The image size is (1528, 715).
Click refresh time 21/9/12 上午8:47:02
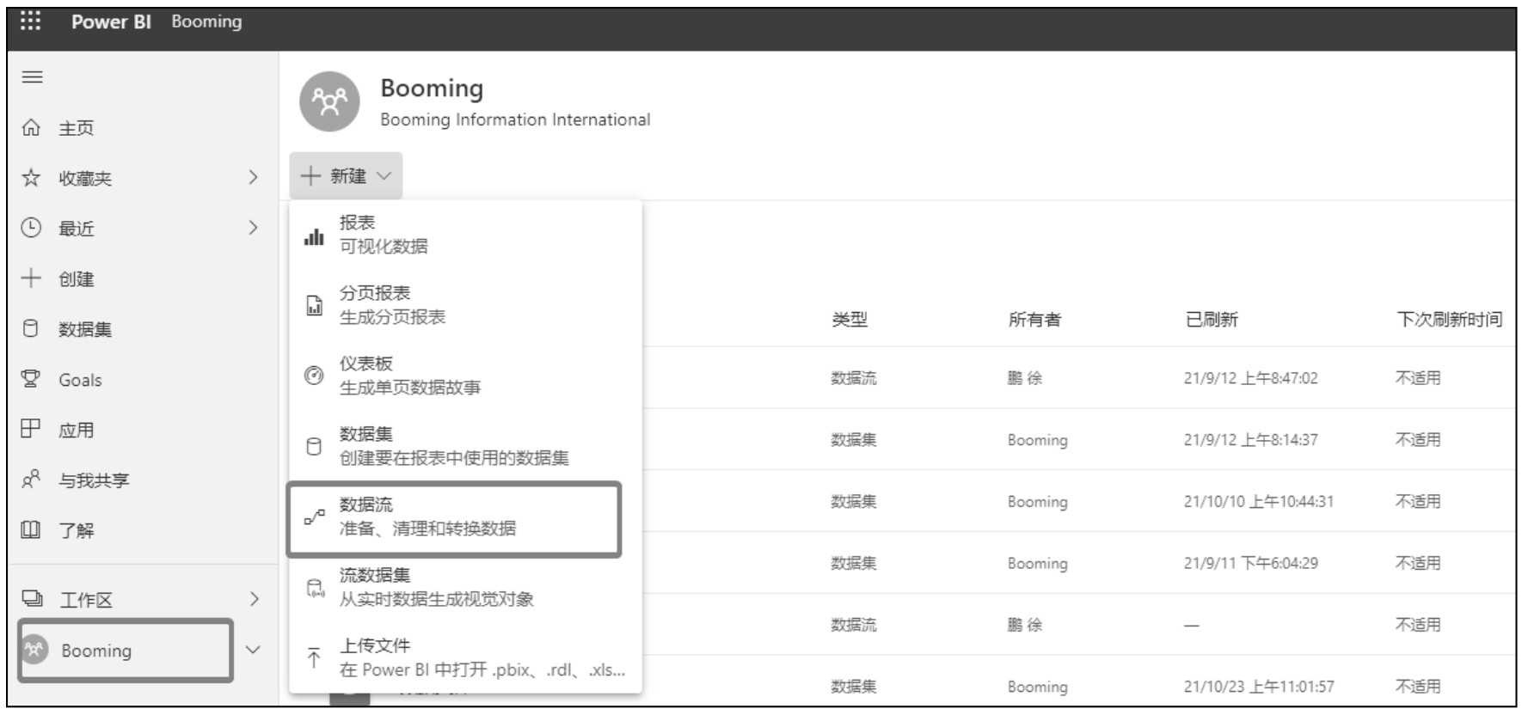tap(1250, 378)
